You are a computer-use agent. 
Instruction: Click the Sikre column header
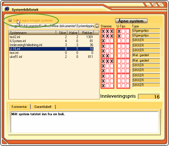point(62,33)
